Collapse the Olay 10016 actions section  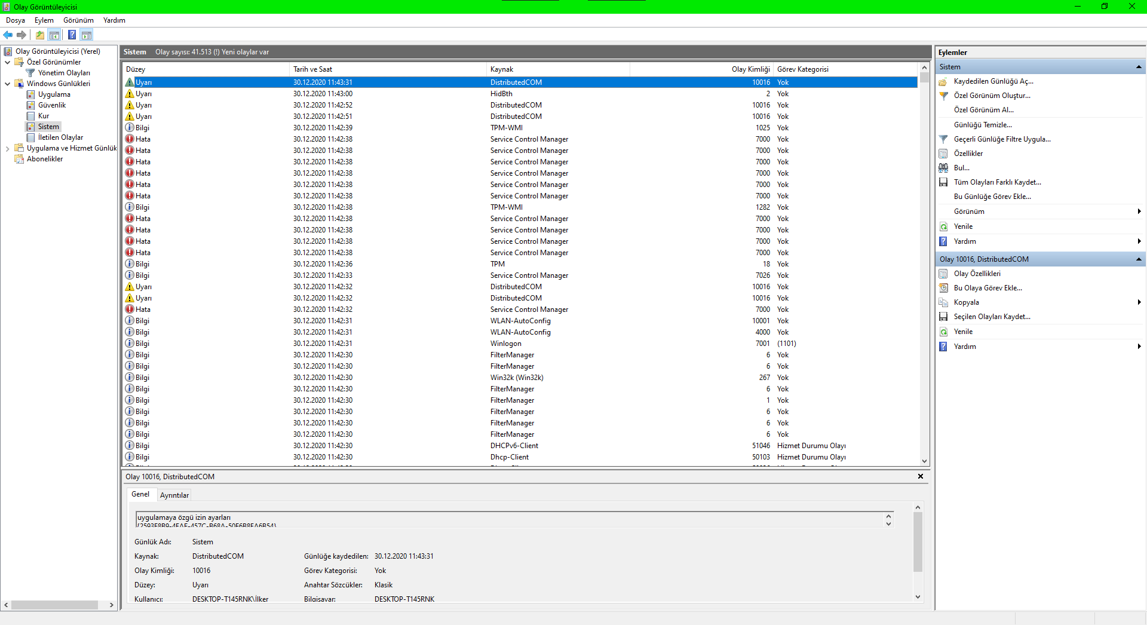pos(1139,259)
